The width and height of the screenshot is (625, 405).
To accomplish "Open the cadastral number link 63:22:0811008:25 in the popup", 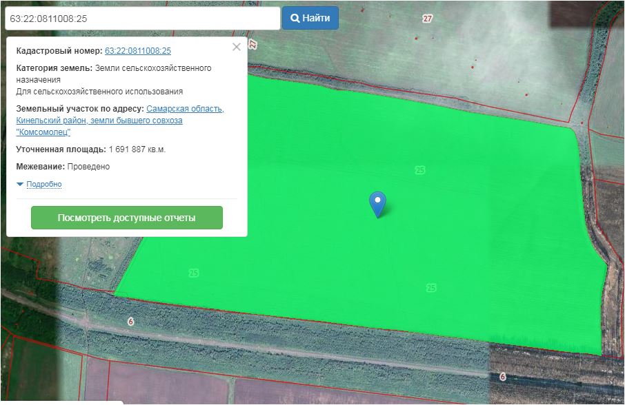I will [x=138, y=51].
